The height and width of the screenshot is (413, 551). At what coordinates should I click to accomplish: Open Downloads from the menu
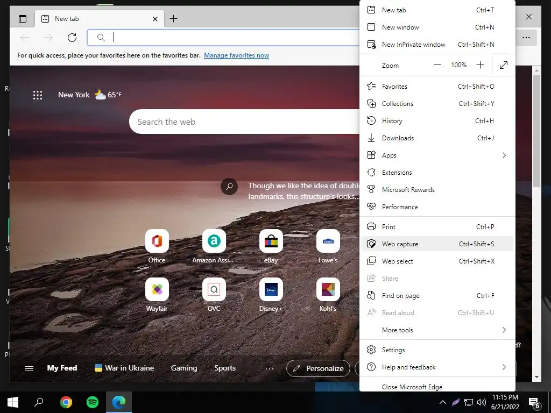point(437,138)
